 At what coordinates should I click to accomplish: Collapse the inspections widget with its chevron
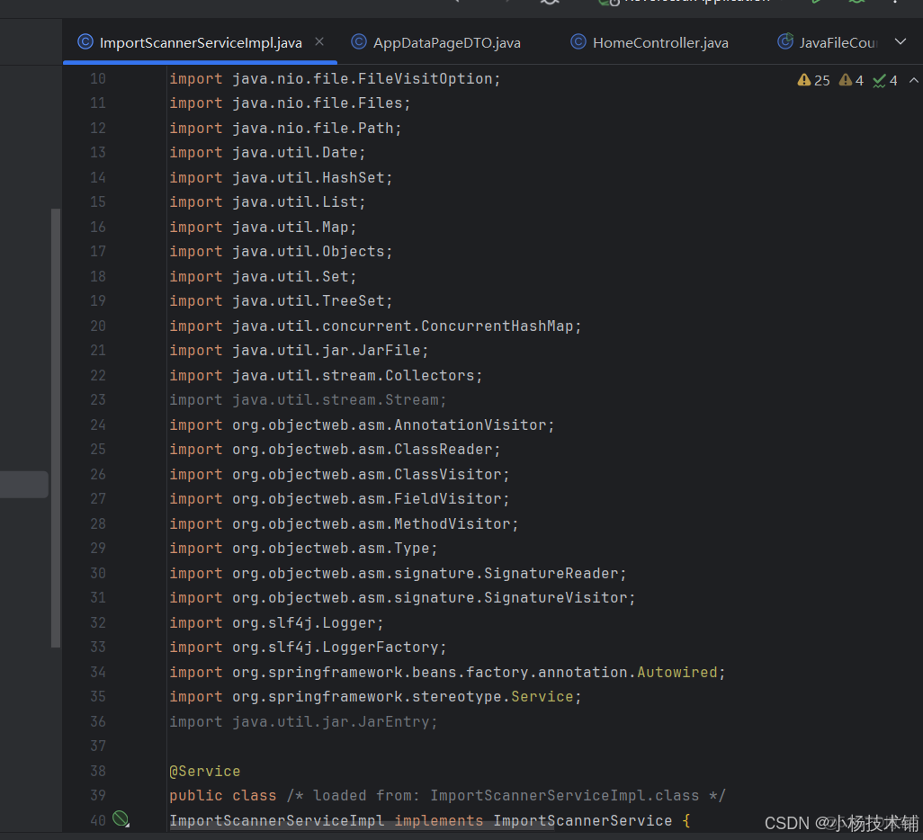point(915,79)
